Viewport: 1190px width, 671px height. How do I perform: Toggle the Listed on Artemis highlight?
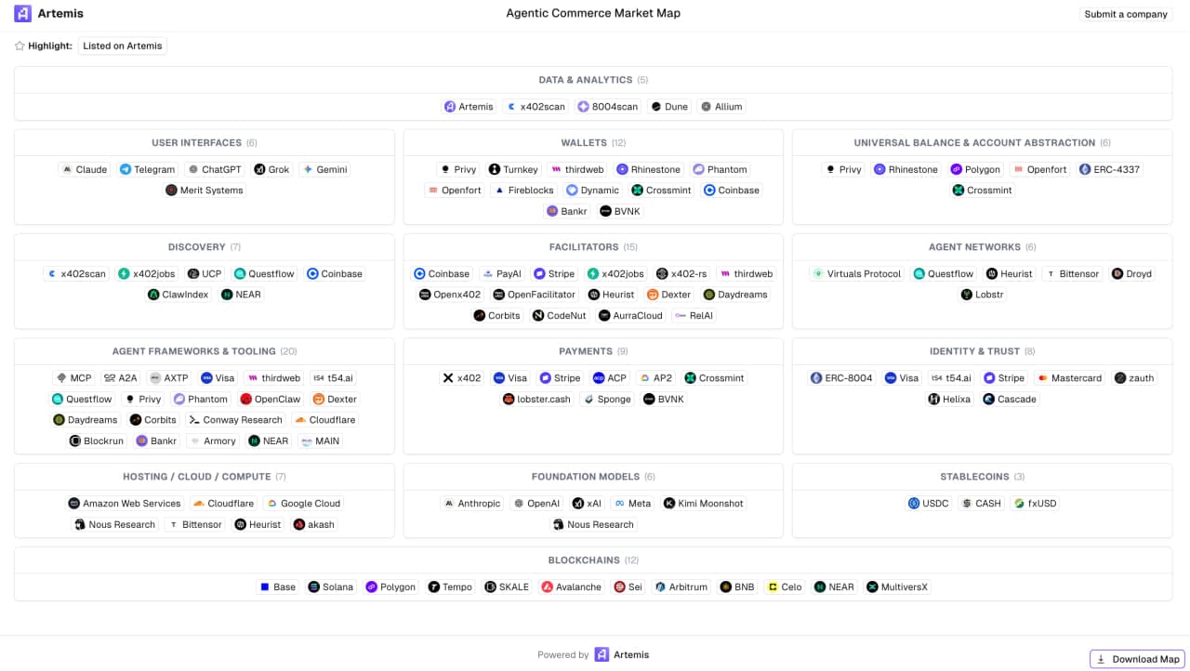point(122,46)
